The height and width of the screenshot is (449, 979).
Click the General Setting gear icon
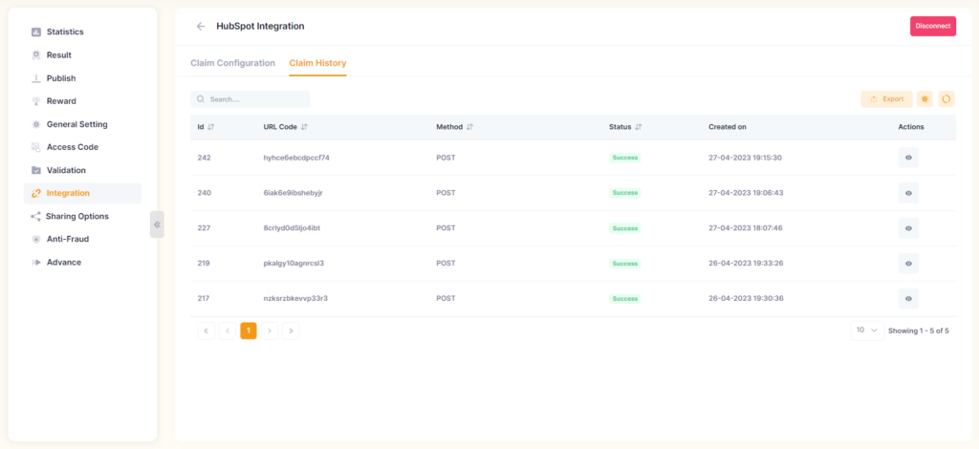point(36,124)
